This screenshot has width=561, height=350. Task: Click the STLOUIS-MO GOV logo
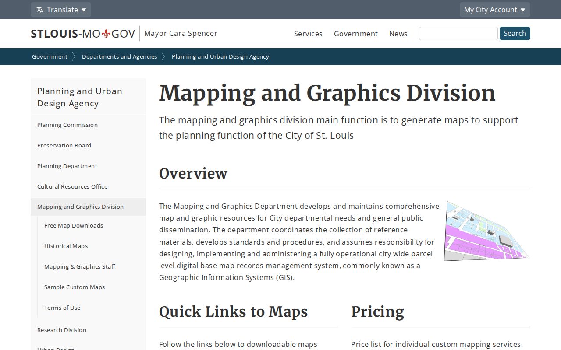(83, 34)
